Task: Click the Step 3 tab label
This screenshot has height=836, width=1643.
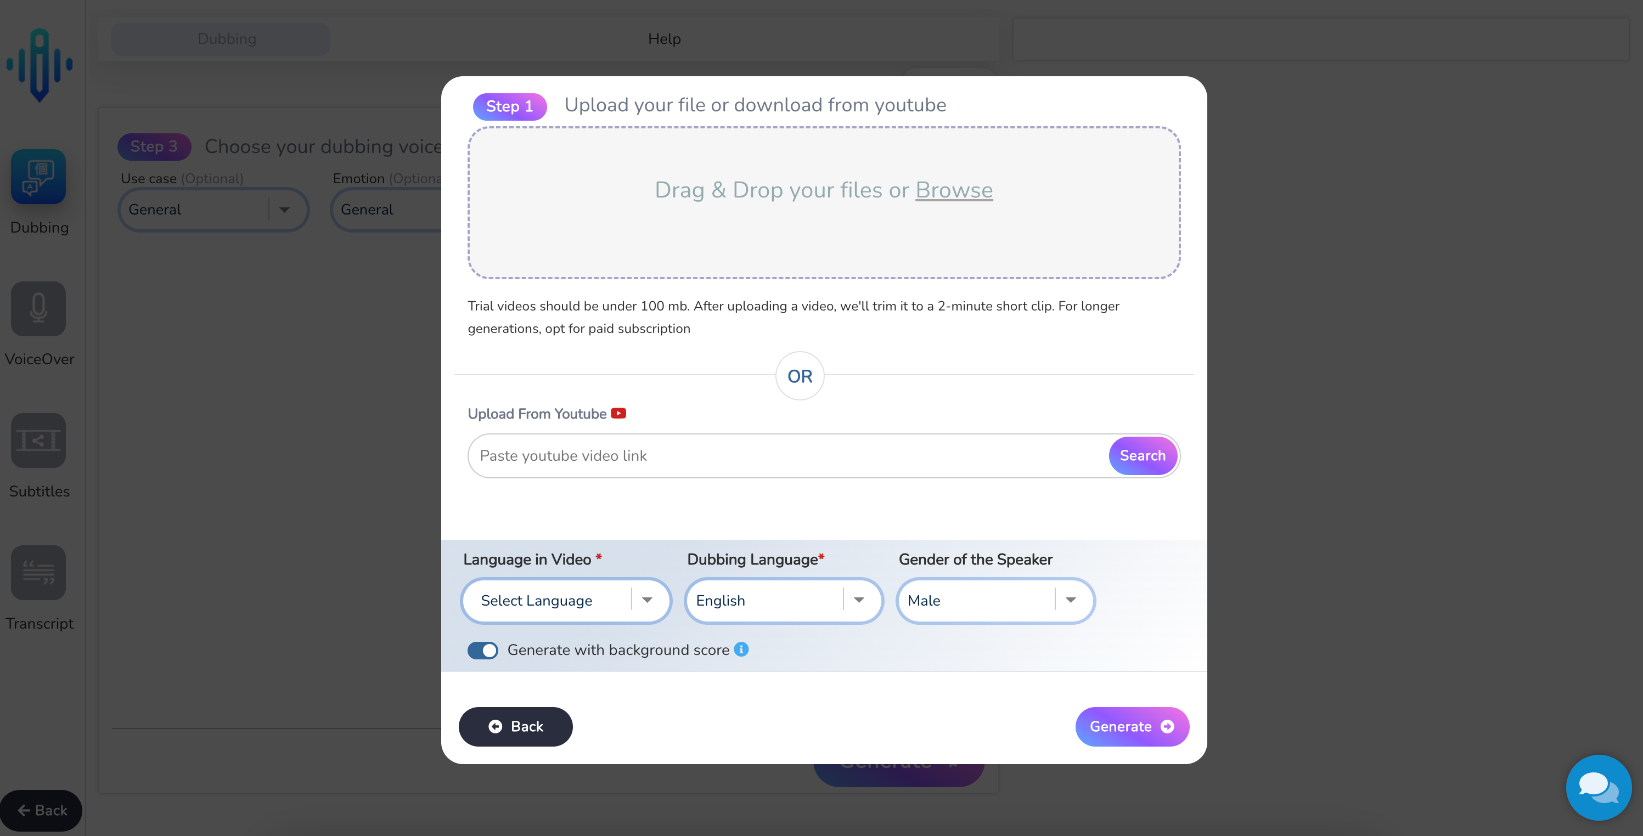Action: click(x=154, y=145)
